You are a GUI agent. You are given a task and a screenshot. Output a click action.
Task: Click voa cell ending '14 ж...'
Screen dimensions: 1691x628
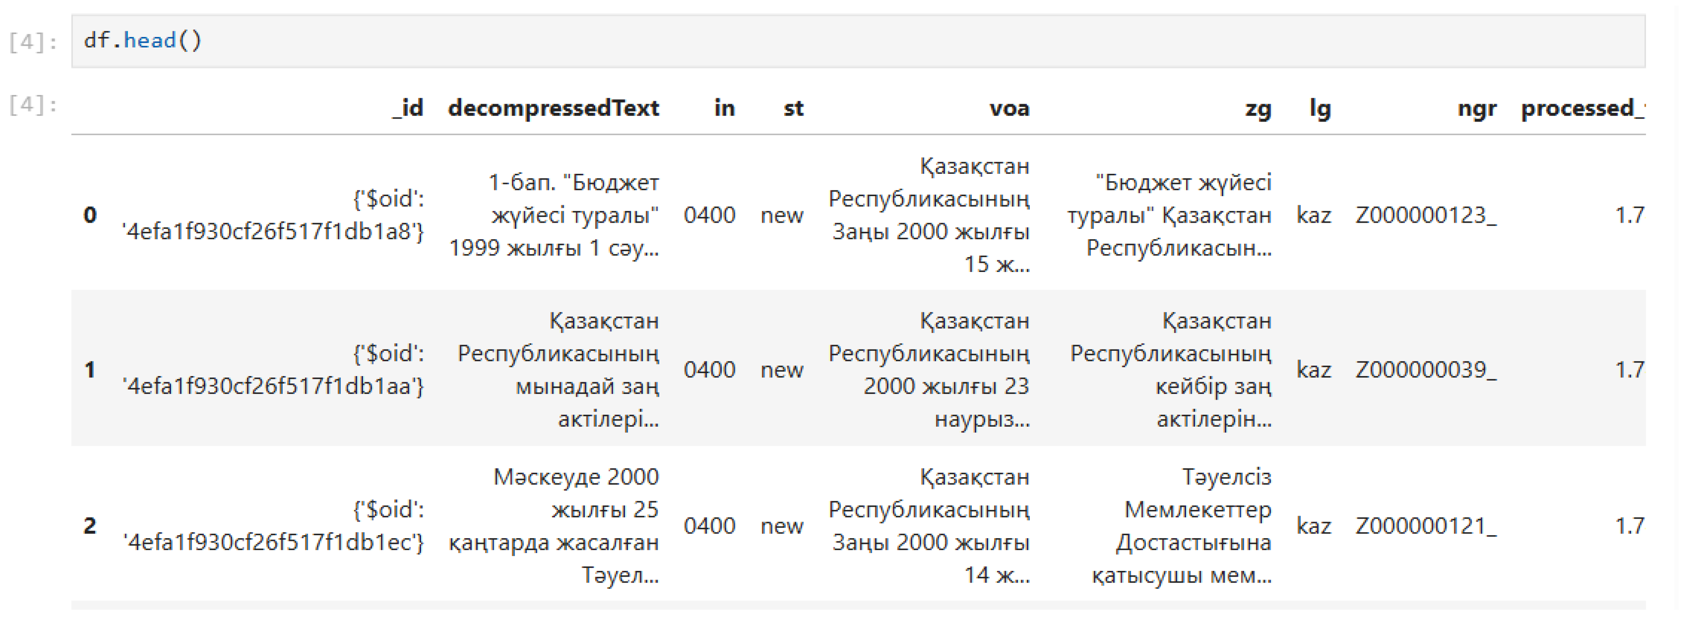pyautogui.click(x=929, y=526)
